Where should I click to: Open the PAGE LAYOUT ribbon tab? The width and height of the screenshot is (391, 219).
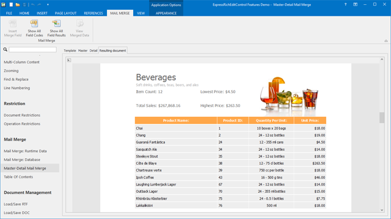point(65,13)
